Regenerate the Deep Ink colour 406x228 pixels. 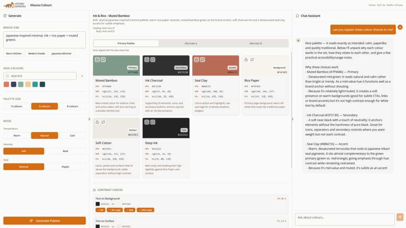[x=153, y=122]
